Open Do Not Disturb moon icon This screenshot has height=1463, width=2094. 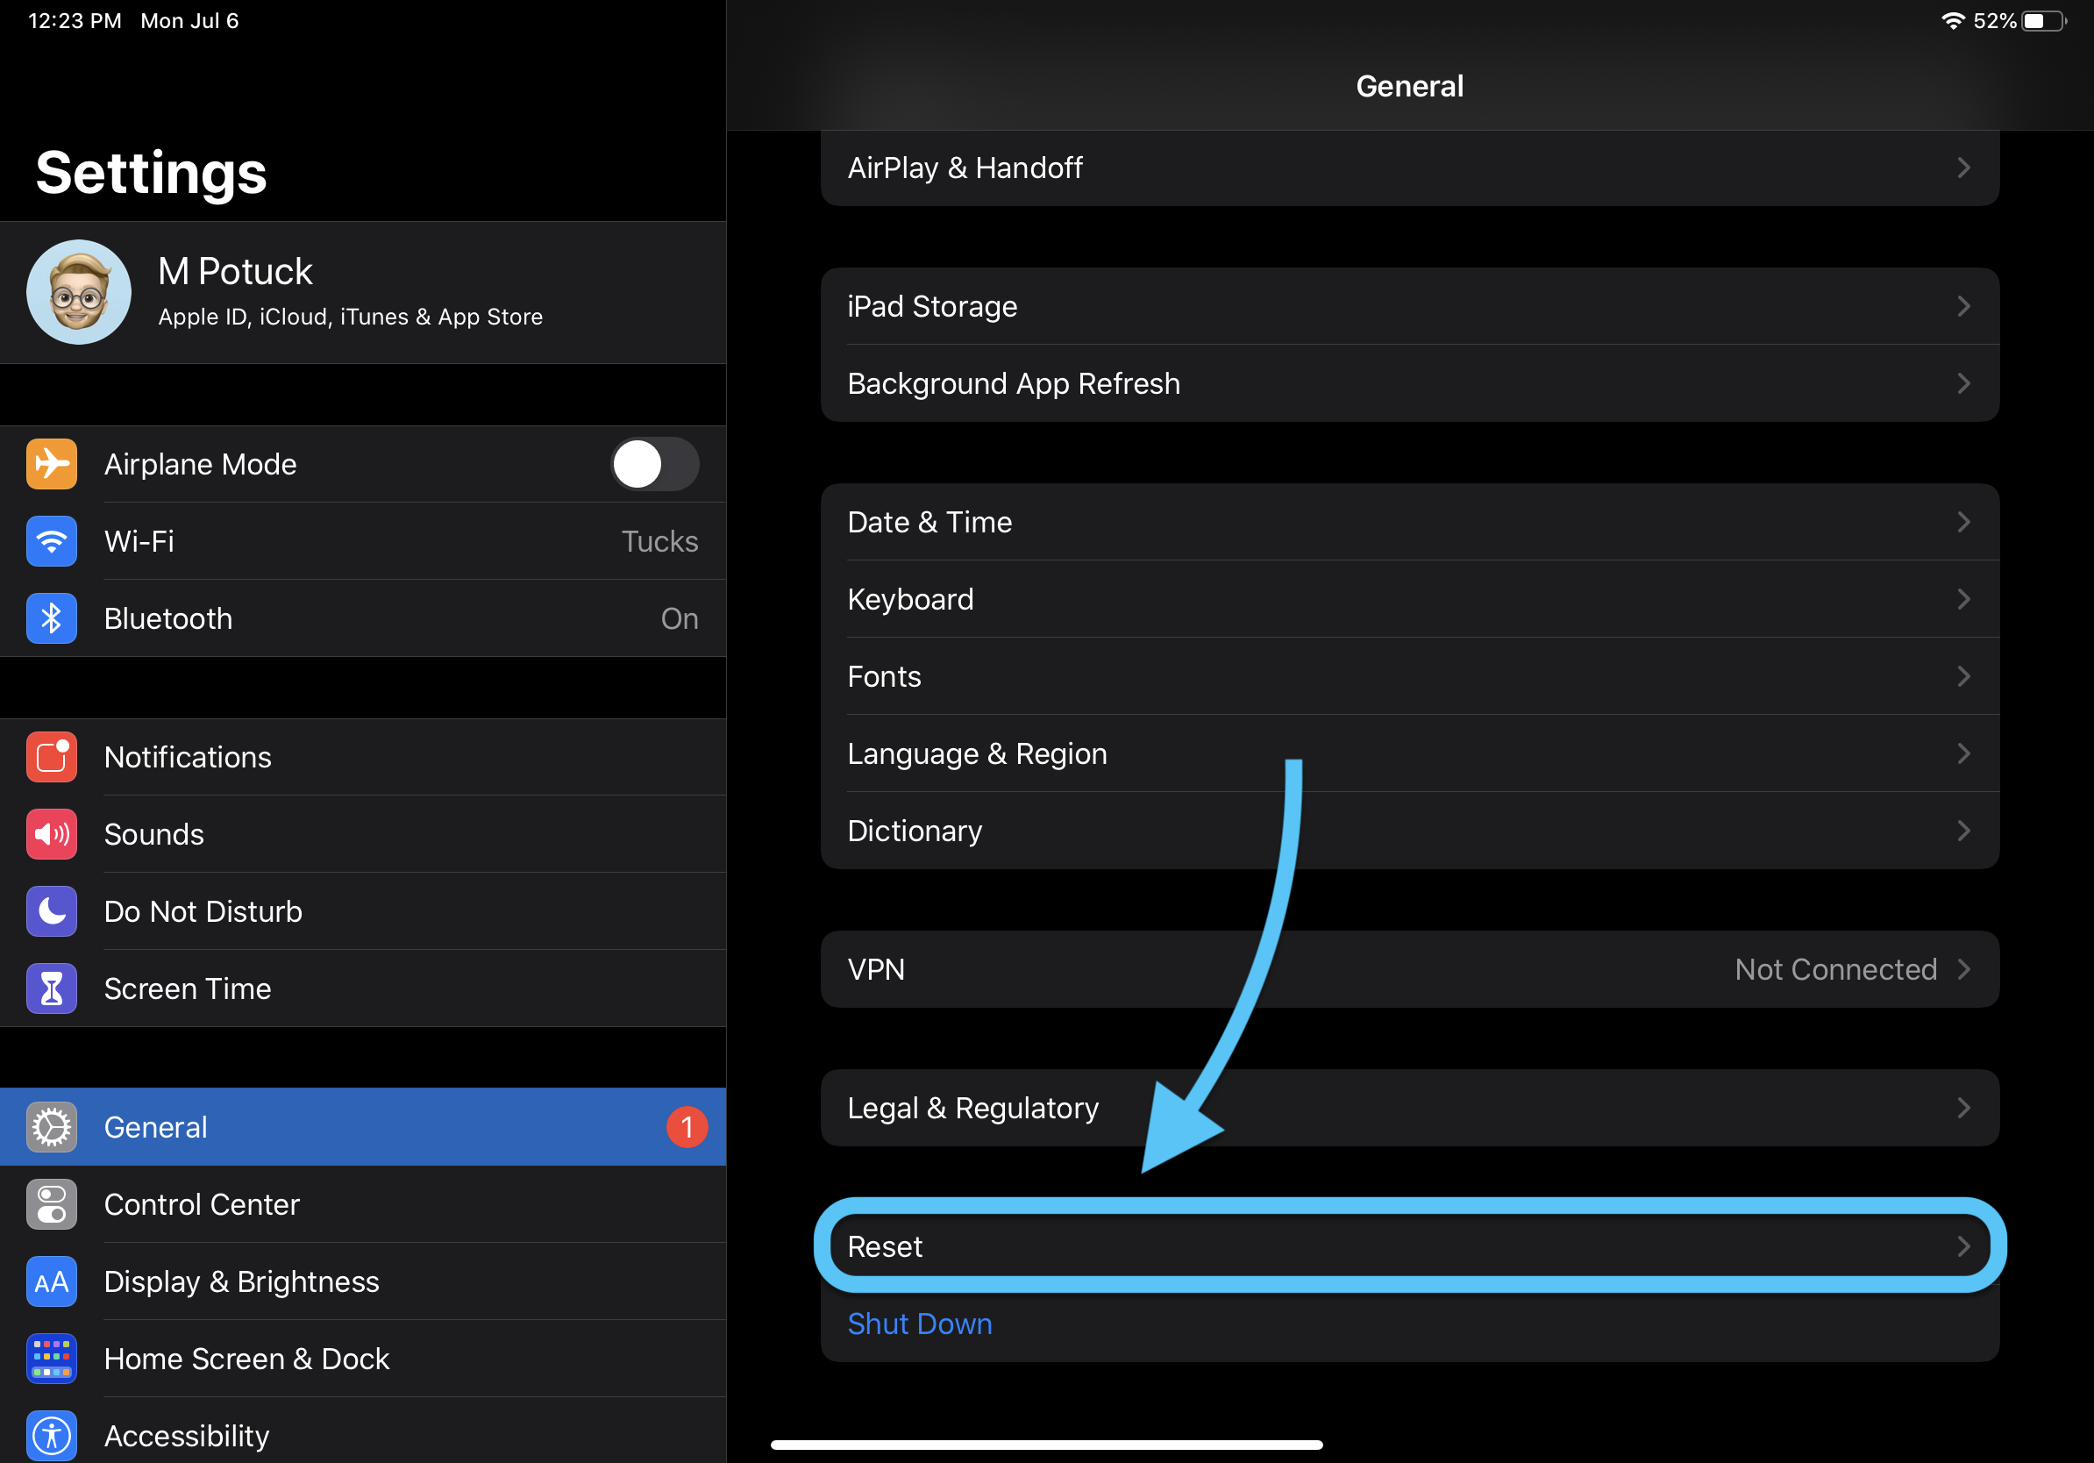coord(52,910)
